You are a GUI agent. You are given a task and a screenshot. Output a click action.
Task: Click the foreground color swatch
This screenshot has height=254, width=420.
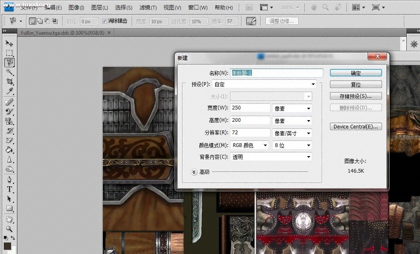(7, 246)
